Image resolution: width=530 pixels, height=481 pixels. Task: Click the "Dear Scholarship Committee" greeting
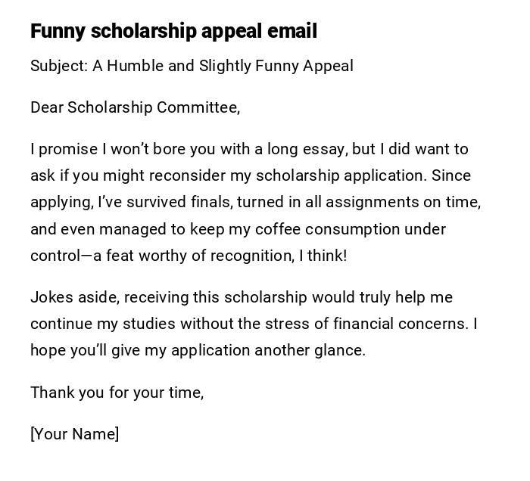coord(135,107)
